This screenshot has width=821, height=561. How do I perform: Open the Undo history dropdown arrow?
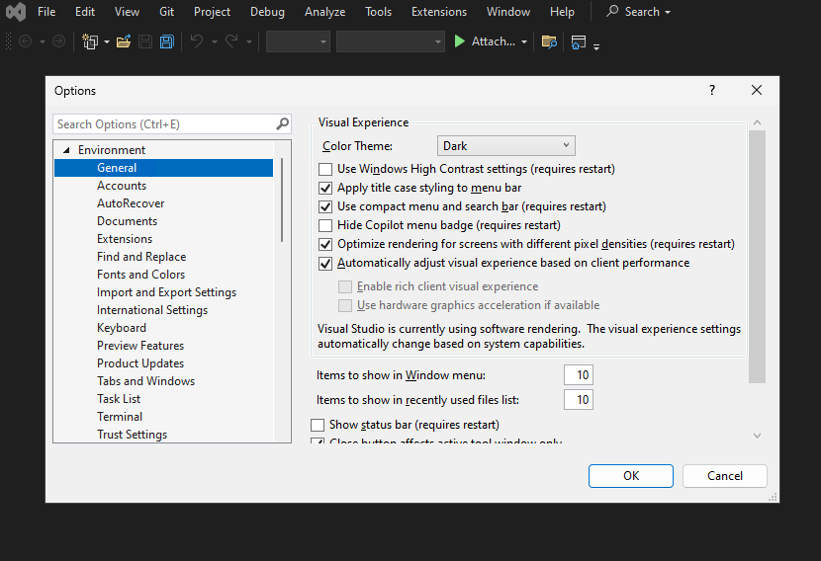[x=214, y=41]
